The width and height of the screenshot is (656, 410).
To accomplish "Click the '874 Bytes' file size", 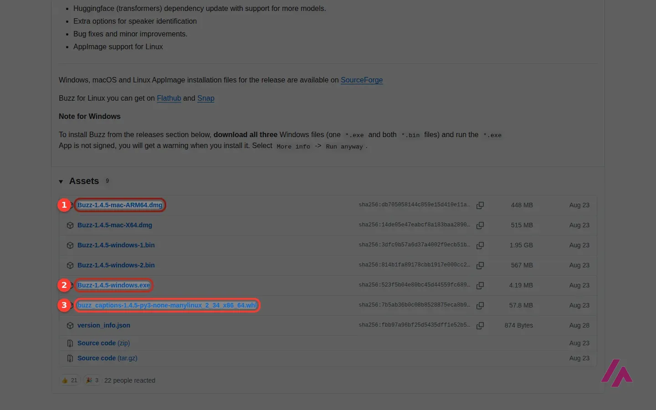I will 519,325.
